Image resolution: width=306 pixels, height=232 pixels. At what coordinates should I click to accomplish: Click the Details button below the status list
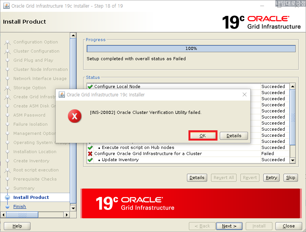point(197,178)
